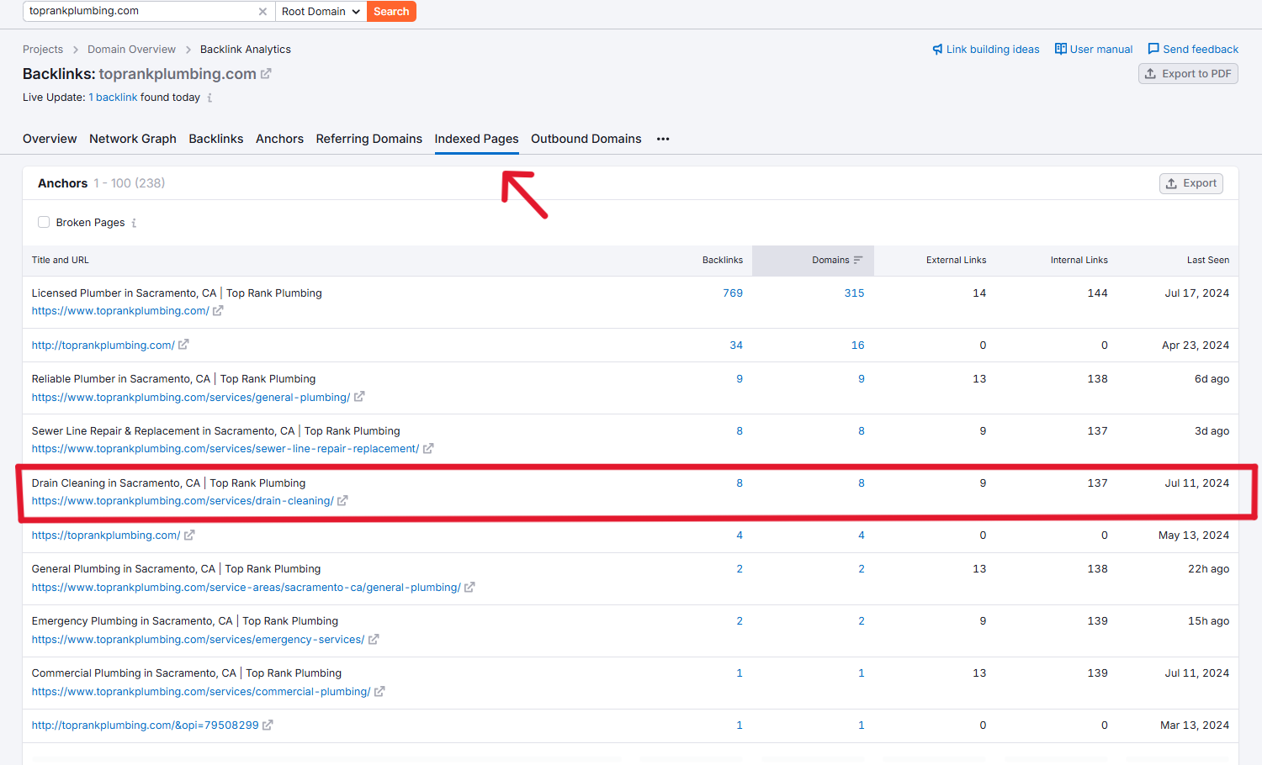
Task: Click the orange Search button
Action: point(391,12)
